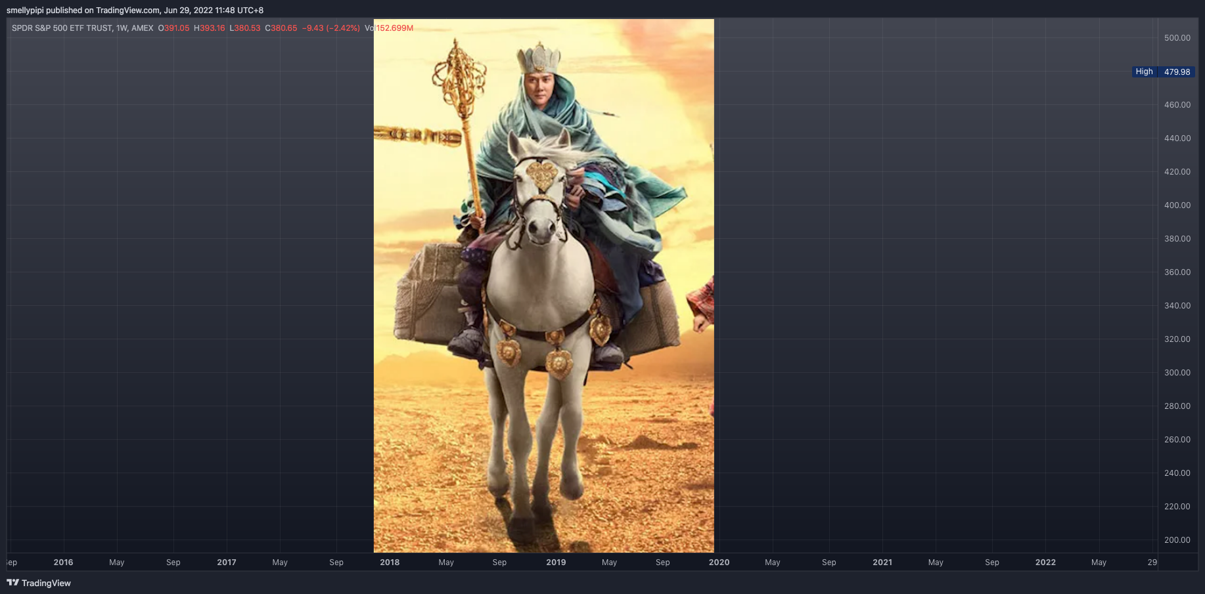Viewport: 1205px width, 594px height.
Task: Click the 29 date label on time axis
Action: tap(1152, 562)
